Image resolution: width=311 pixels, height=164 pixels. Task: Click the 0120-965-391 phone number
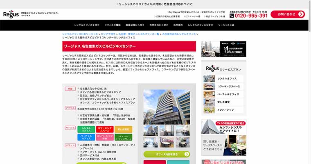[x=249, y=16]
